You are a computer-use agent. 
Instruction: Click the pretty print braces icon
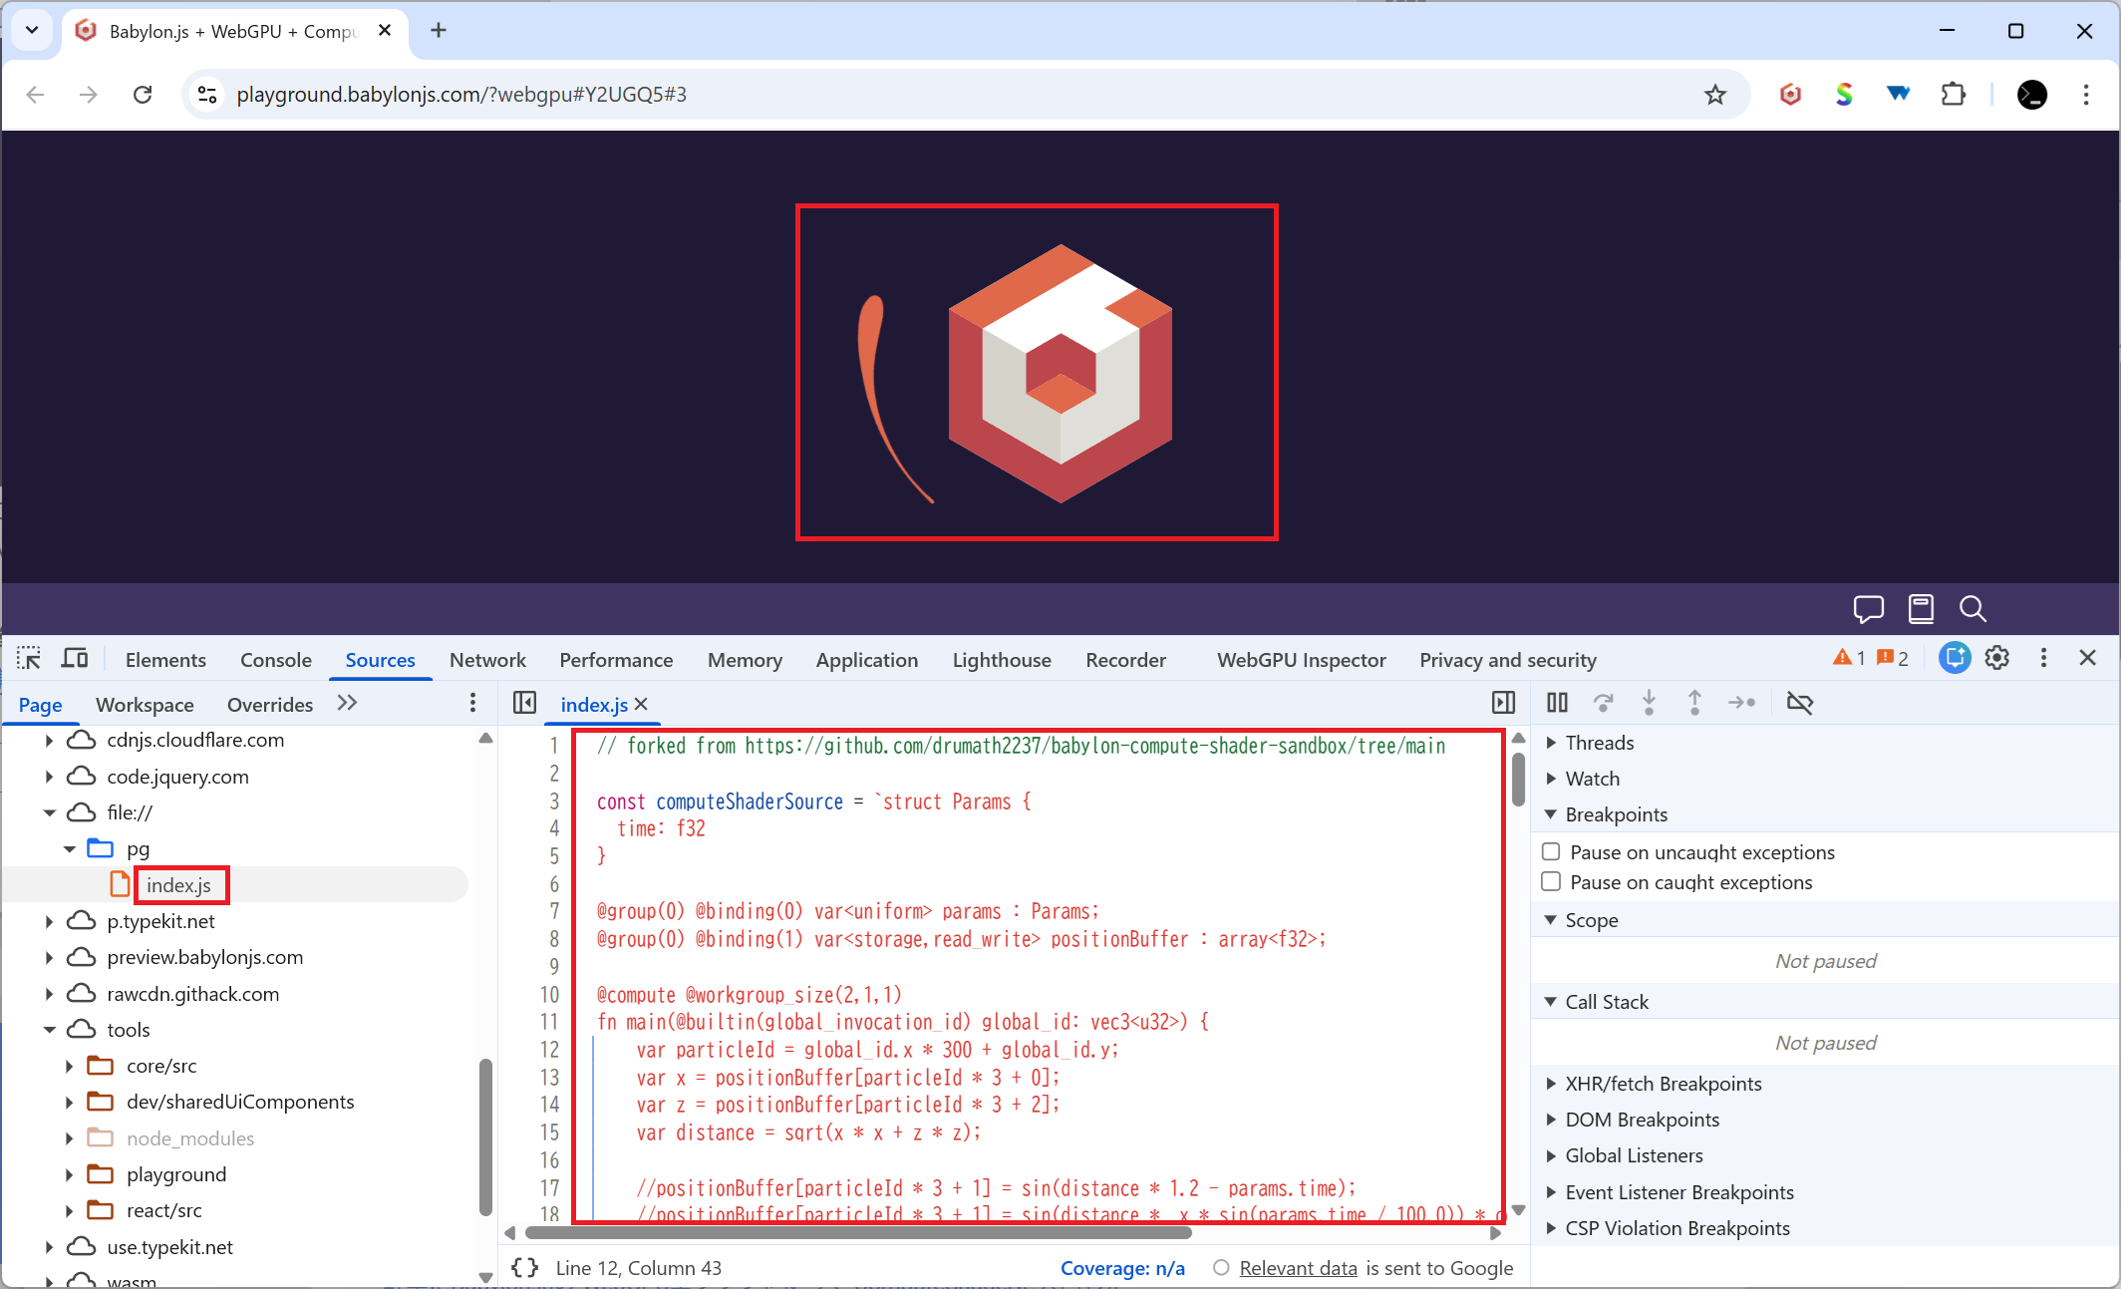tap(525, 1267)
